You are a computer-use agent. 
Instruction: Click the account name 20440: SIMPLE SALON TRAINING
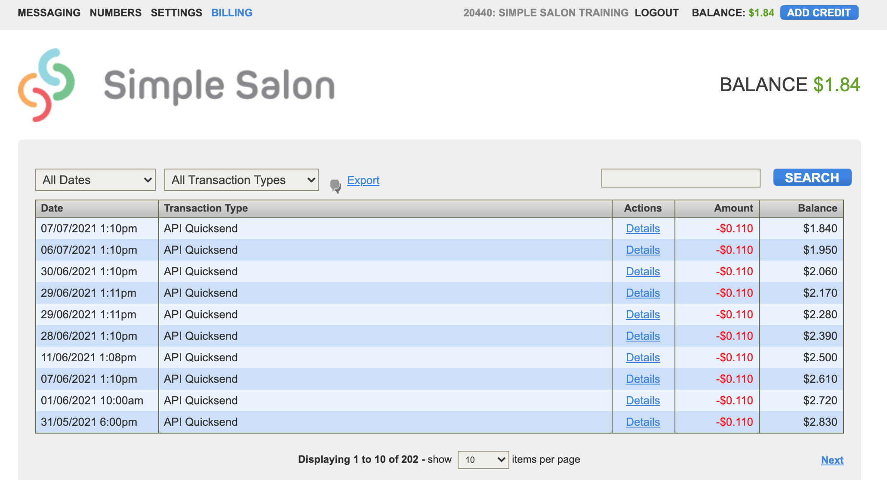545,12
